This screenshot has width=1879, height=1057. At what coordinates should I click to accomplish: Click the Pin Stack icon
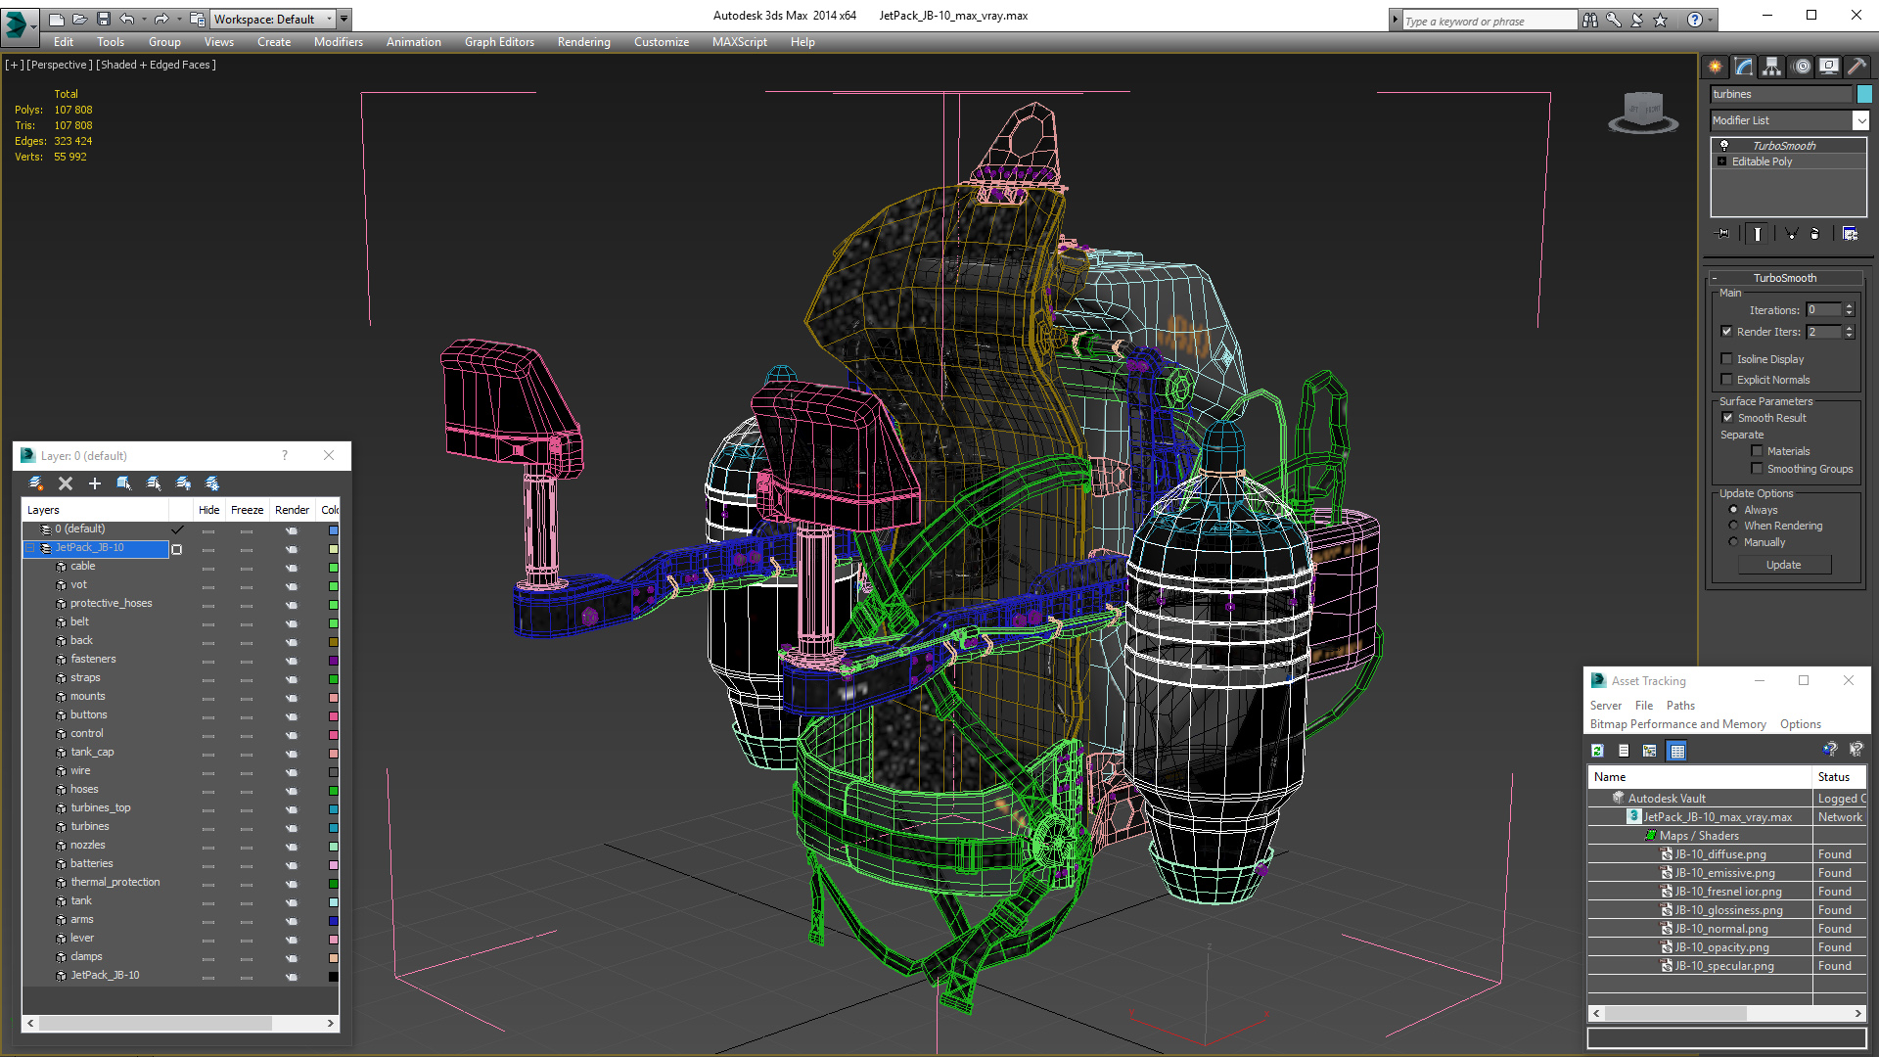(x=1723, y=234)
